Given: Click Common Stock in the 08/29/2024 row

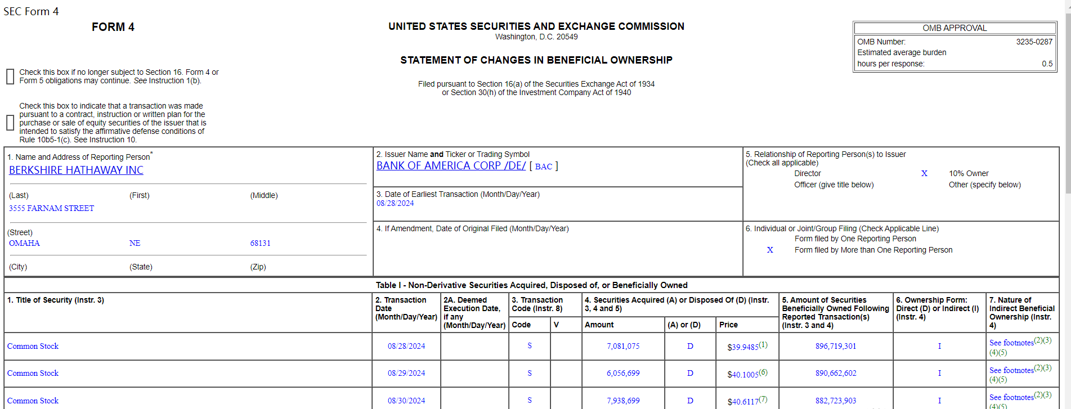Looking at the screenshot, I should [33, 373].
